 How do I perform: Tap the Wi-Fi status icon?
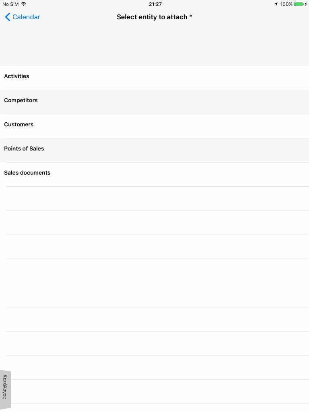tap(23, 4)
